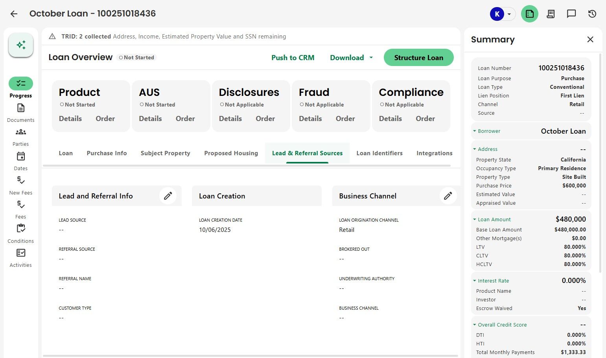Viewport: 606px width, 358px height.
Task: Collapse the Loan Amount section
Action: point(475,220)
